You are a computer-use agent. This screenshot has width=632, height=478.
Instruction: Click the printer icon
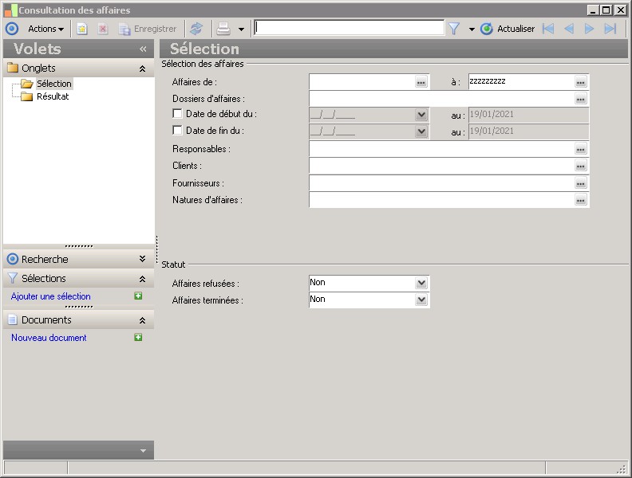pos(224,29)
